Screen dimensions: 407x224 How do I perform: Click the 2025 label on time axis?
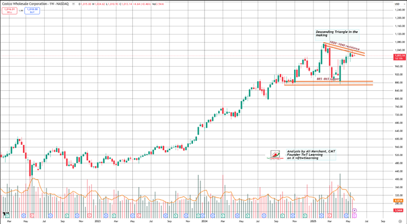[x=313, y=222]
